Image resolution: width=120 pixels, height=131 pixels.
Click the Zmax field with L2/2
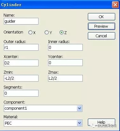click(65, 78)
